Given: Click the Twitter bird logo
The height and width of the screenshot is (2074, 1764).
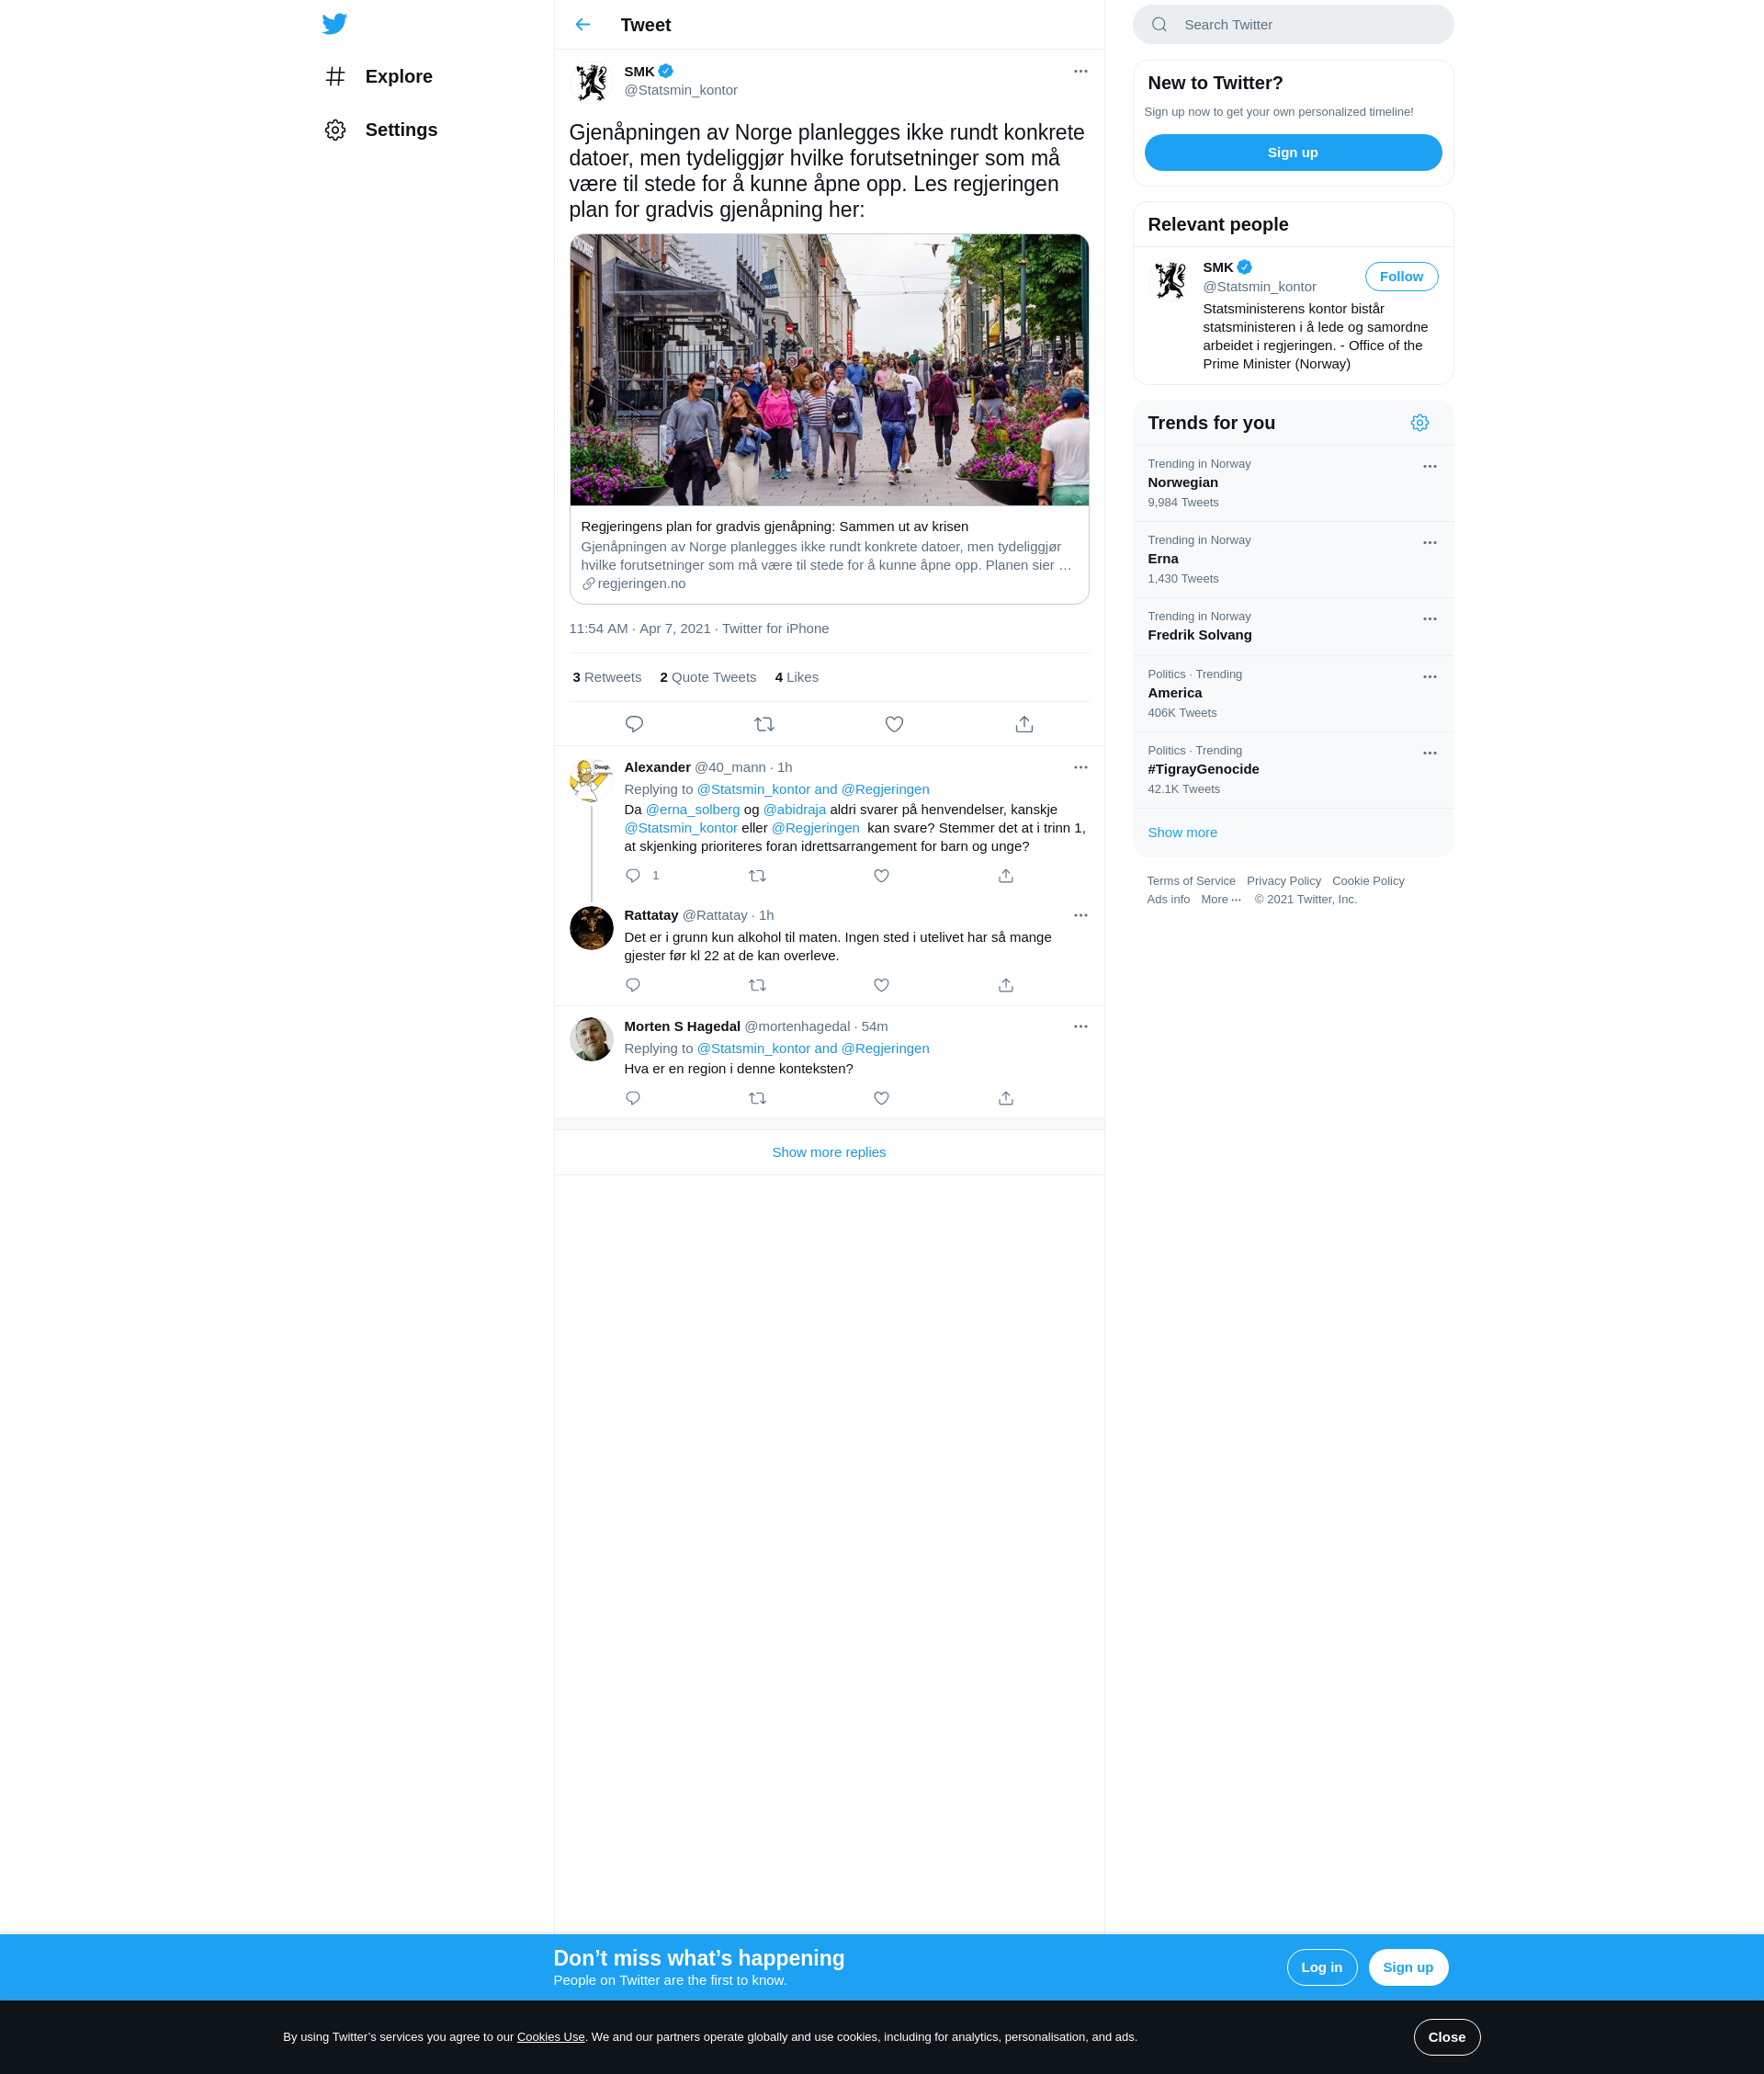Looking at the screenshot, I should click(x=335, y=24).
